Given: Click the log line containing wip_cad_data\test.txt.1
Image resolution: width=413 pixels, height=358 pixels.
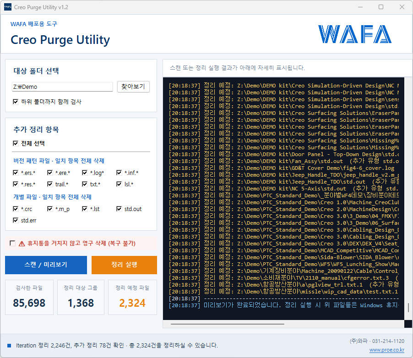Looking at the screenshot, I should tap(283, 292).
